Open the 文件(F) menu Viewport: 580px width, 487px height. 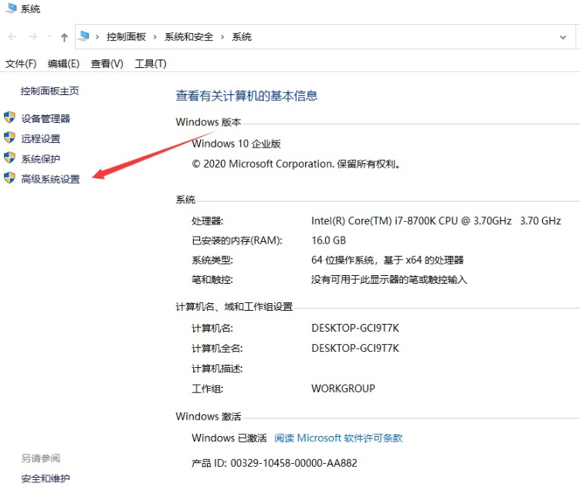point(21,63)
